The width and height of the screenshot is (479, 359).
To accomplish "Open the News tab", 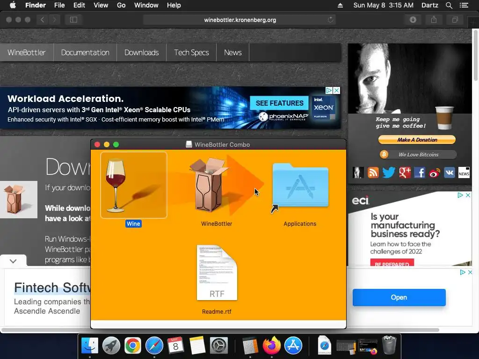I will click(233, 52).
